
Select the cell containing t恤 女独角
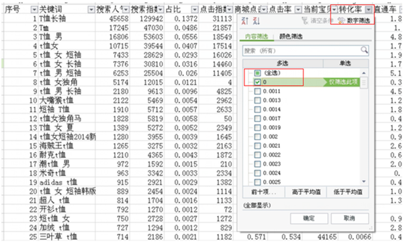coord(66,82)
